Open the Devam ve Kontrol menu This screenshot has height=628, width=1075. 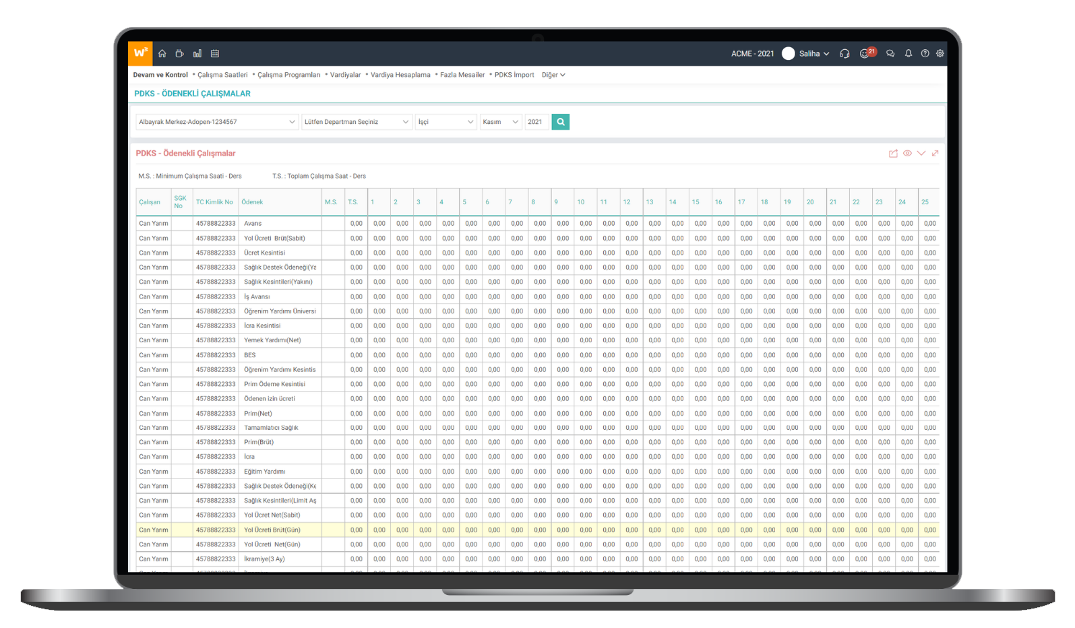[x=160, y=75]
